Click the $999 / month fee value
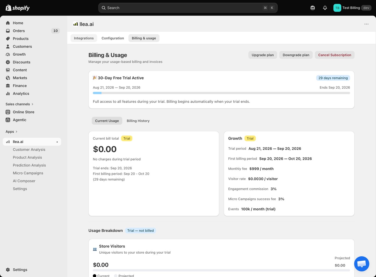The height and width of the screenshot is (277, 376). (261, 169)
